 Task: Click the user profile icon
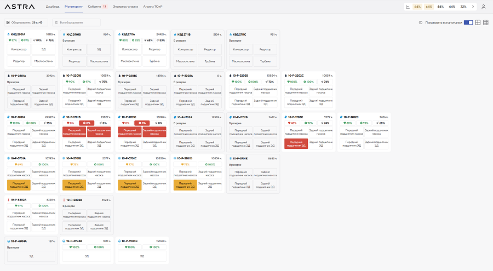(483, 7)
